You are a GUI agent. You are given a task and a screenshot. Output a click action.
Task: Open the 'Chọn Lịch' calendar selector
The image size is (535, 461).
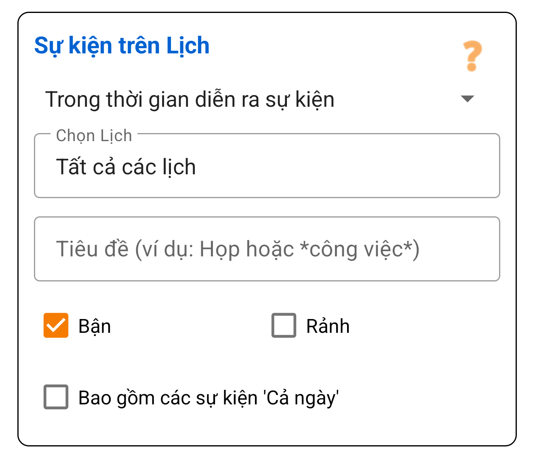(x=267, y=166)
